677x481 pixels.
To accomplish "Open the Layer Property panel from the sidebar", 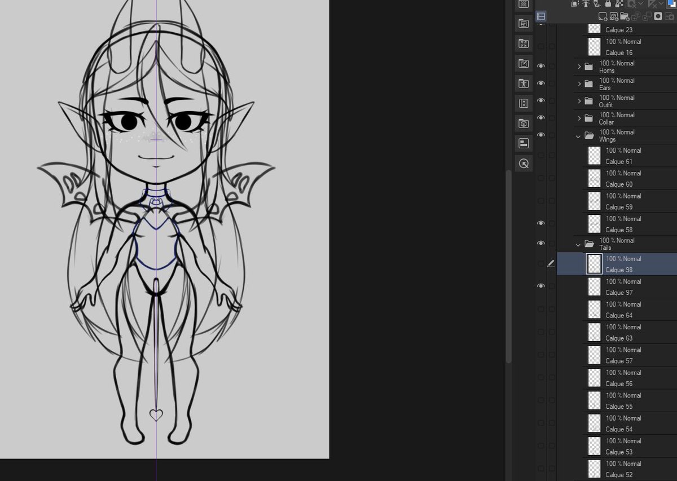I will (524, 143).
